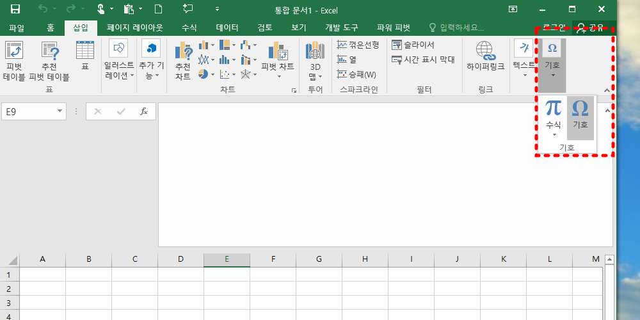Viewport: 640px width, 320px height.
Task: Open the File (파일) tab
Action: [x=17, y=28]
